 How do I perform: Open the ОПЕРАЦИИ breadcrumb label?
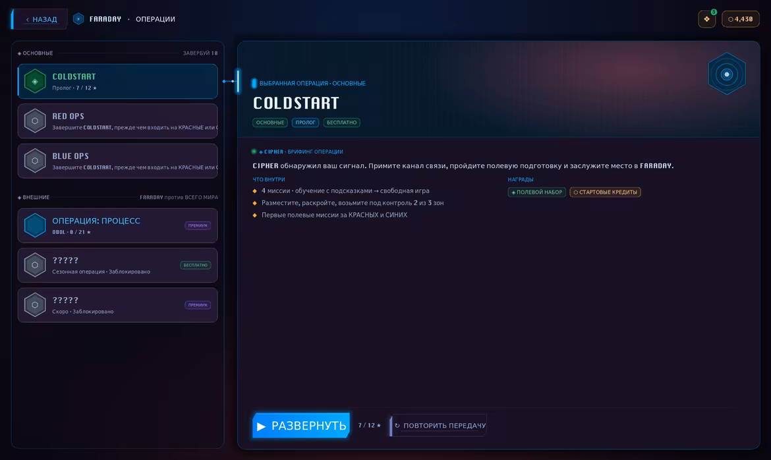[156, 19]
